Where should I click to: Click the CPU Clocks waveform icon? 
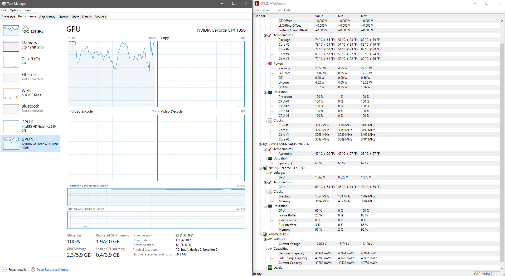[270, 120]
